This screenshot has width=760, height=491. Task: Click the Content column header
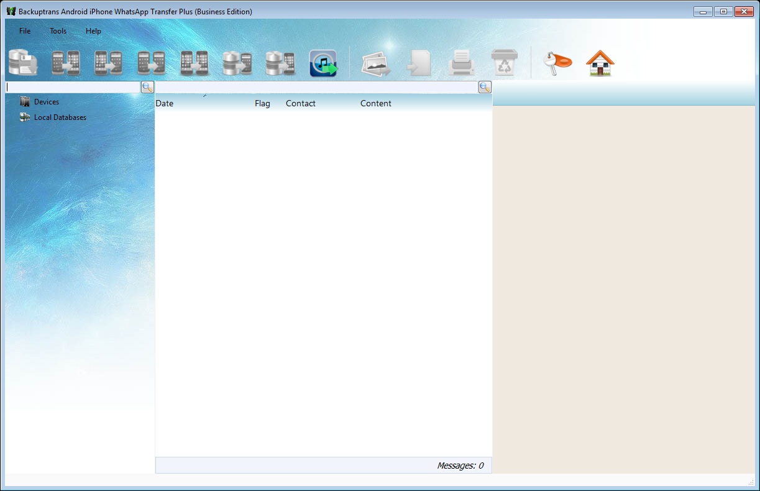[376, 104]
